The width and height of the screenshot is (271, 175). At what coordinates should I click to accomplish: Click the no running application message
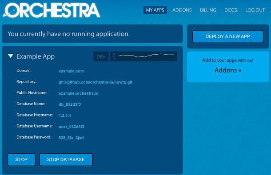68,34
